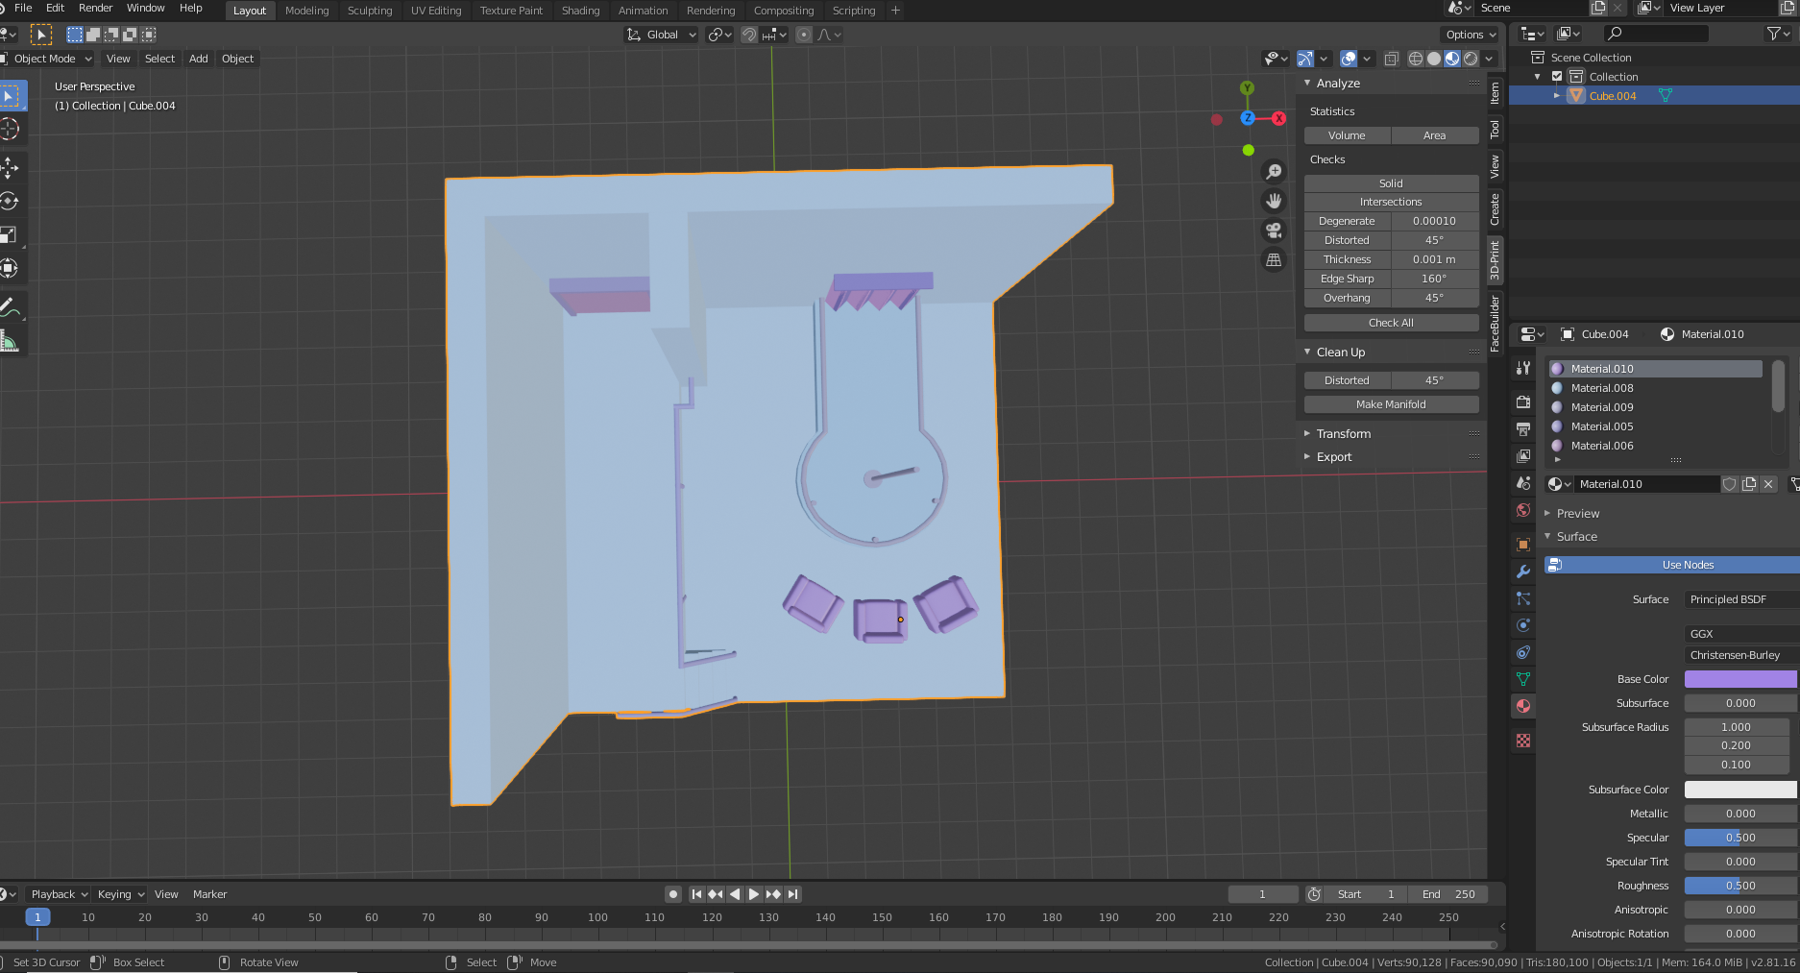Open the viewport shading dropdown arrow
The height and width of the screenshot is (973, 1800).
[1490, 58]
